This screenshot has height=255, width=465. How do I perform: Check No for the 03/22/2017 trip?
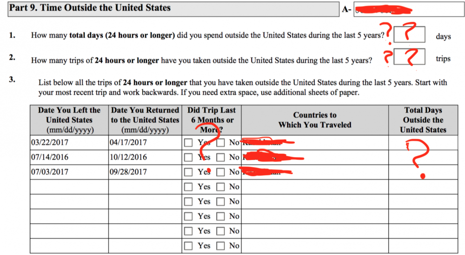(220, 142)
